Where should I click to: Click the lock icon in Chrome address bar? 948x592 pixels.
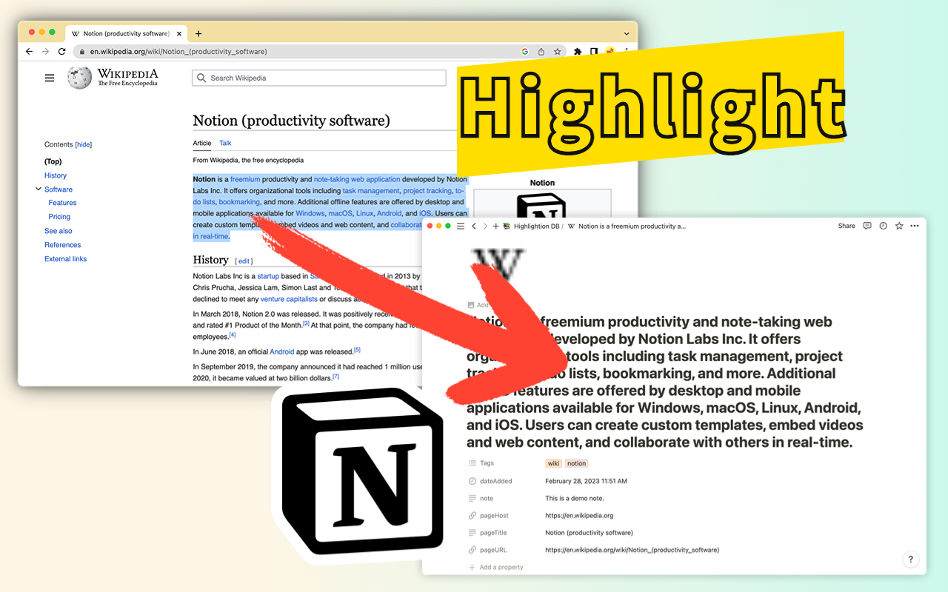click(x=83, y=52)
